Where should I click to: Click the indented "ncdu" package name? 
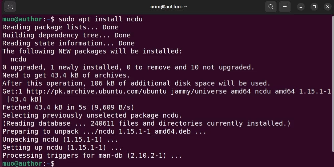18,59
